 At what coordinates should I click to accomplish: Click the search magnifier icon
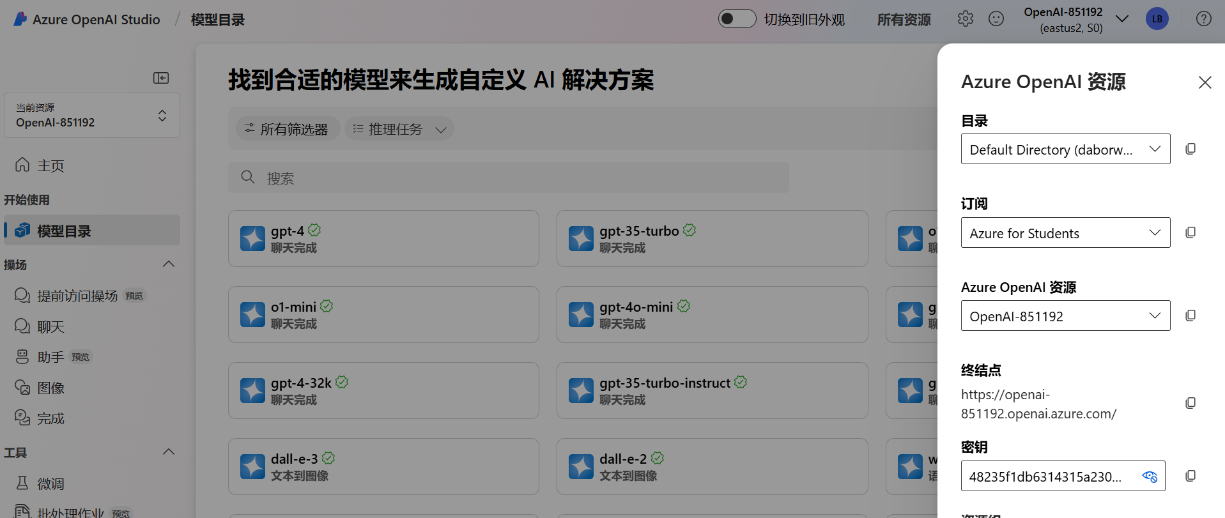click(x=248, y=177)
